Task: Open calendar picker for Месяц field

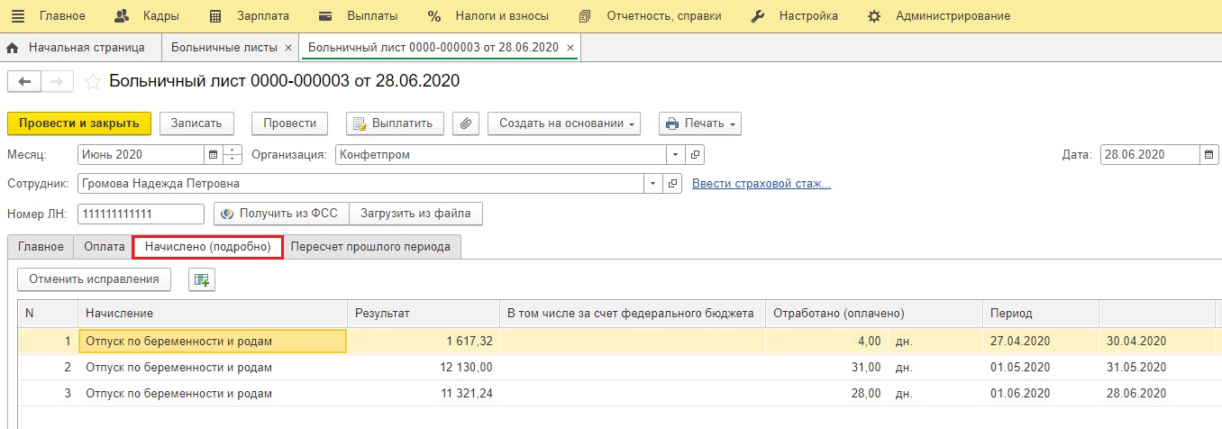Action: tap(214, 154)
